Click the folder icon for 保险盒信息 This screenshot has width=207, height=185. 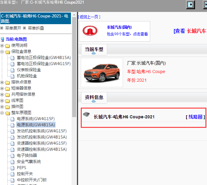[7, 52]
